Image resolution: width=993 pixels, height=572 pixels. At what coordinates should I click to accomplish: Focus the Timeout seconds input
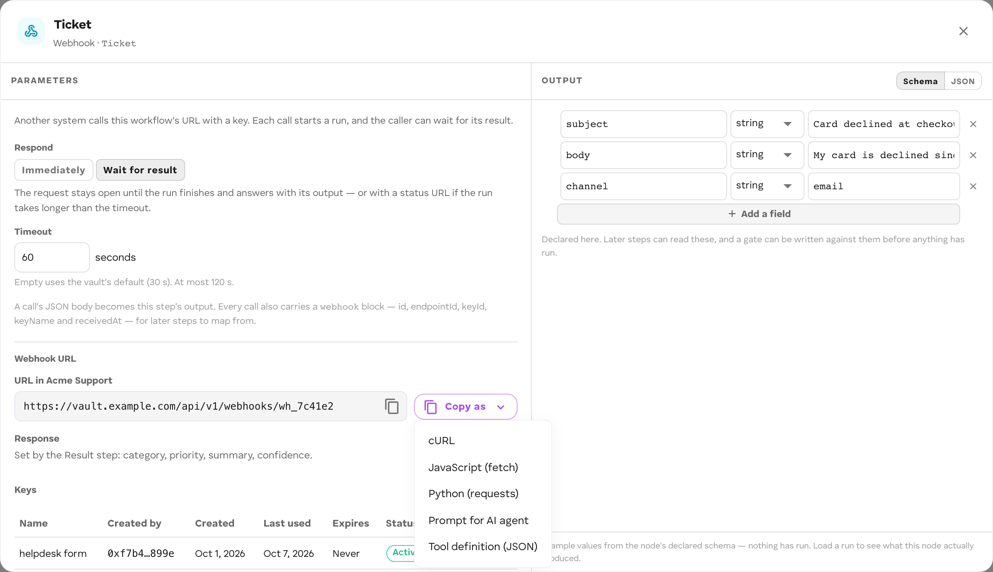[x=52, y=257]
